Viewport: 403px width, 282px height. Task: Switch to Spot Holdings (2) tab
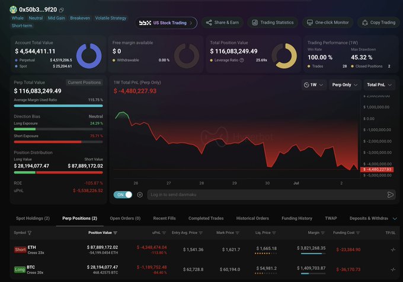33,218
